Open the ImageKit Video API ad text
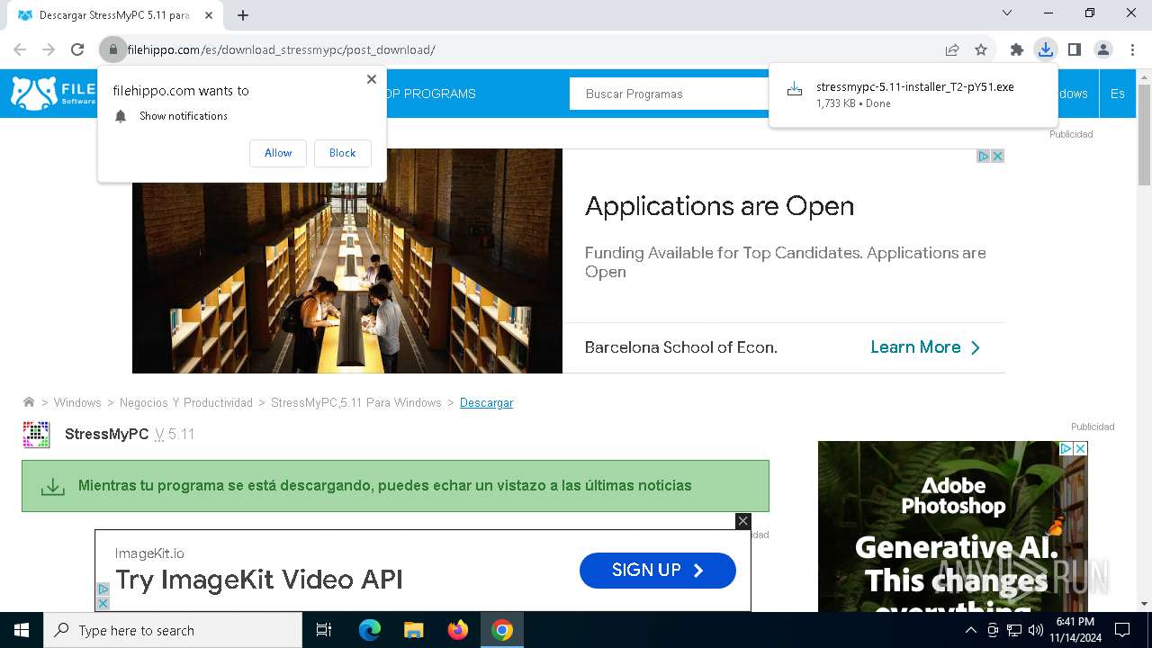The image size is (1152, 648). point(258,580)
